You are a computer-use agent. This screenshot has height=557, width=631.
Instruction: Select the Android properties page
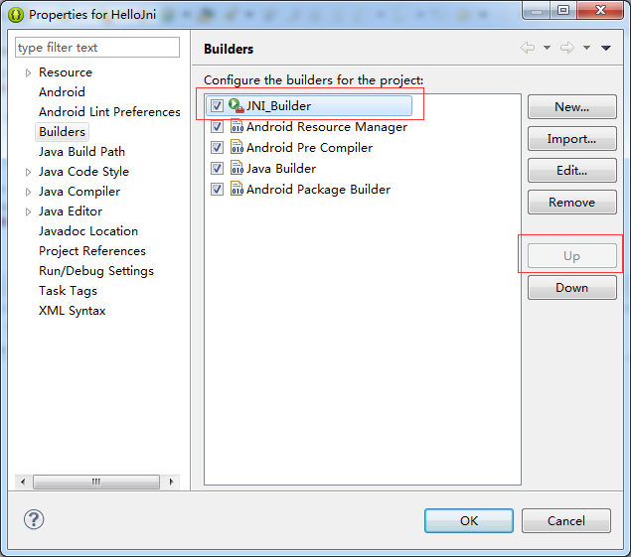click(x=62, y=92)
